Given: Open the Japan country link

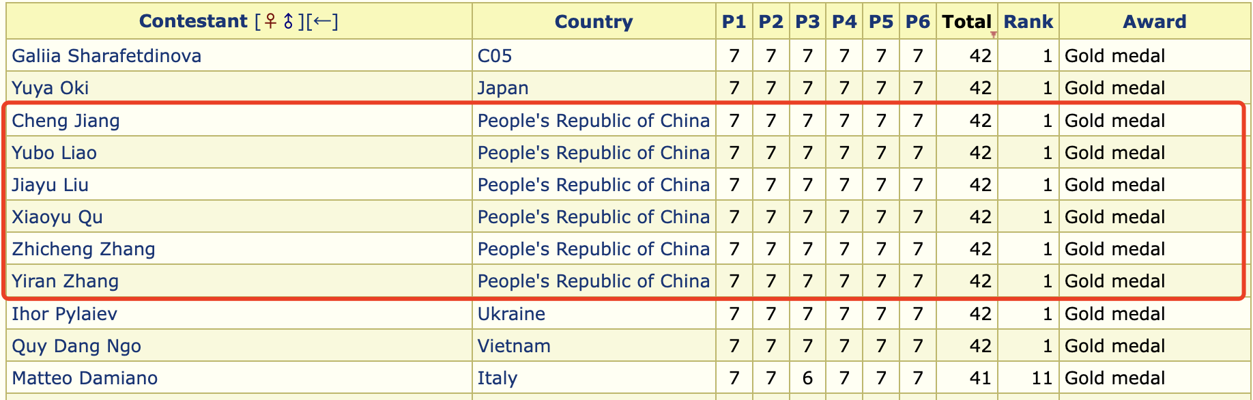Looking at the screenshot, I should [502, 88].
